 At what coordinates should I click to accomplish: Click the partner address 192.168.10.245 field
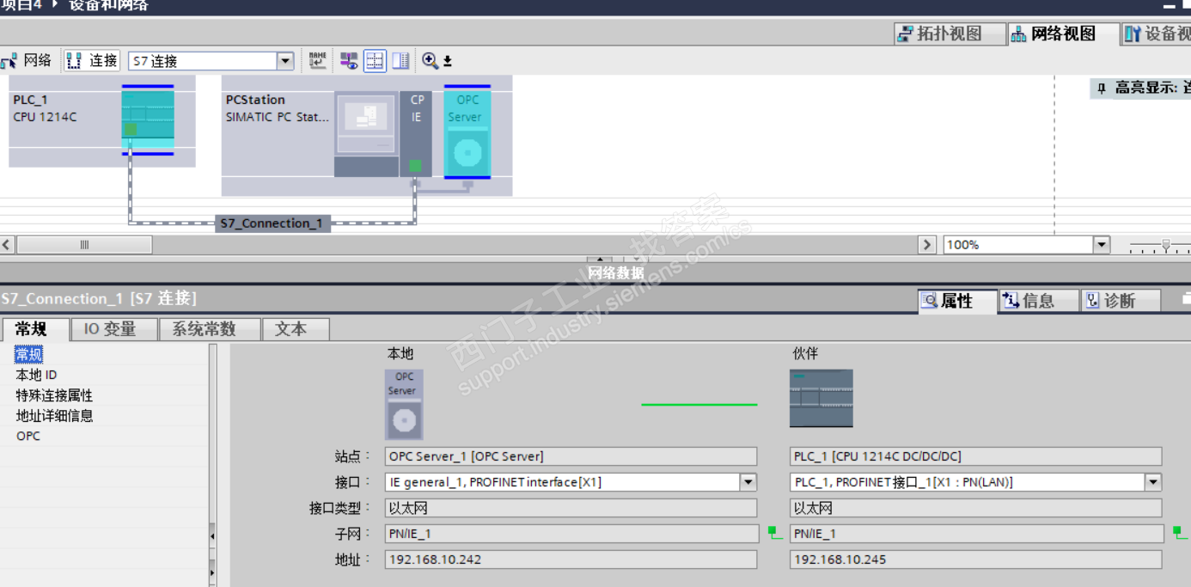click(975, 559)
